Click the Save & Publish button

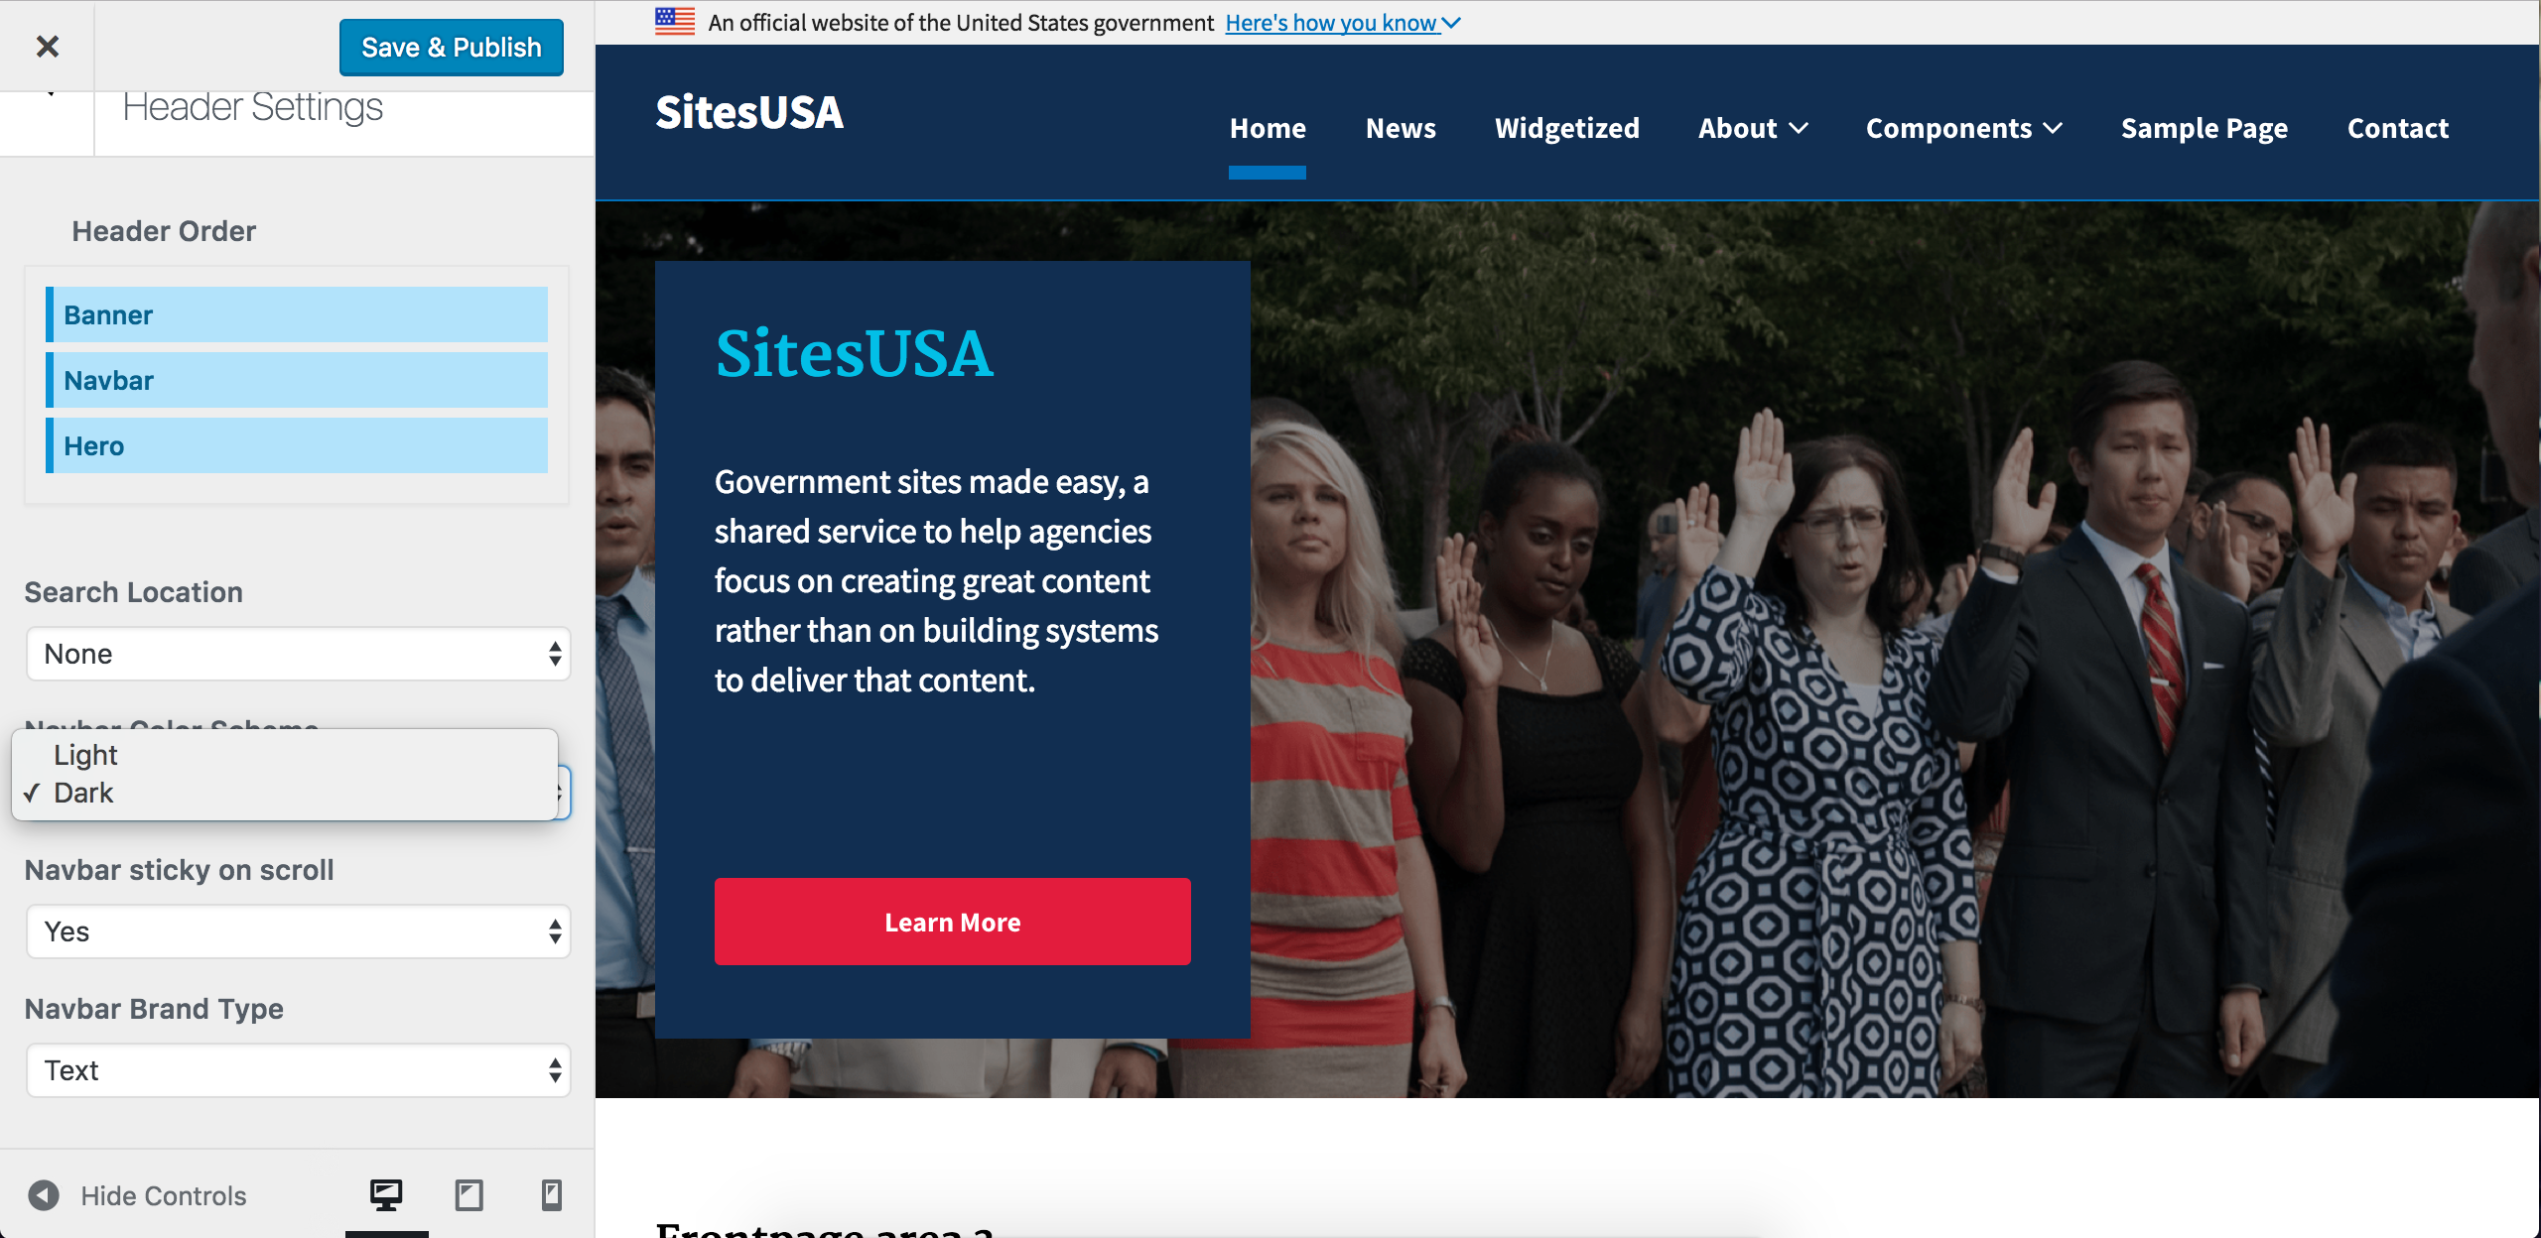452,47
